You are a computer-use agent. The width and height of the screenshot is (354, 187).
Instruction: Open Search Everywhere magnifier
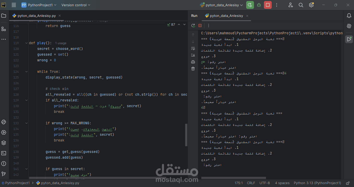[x=301, y=5]
